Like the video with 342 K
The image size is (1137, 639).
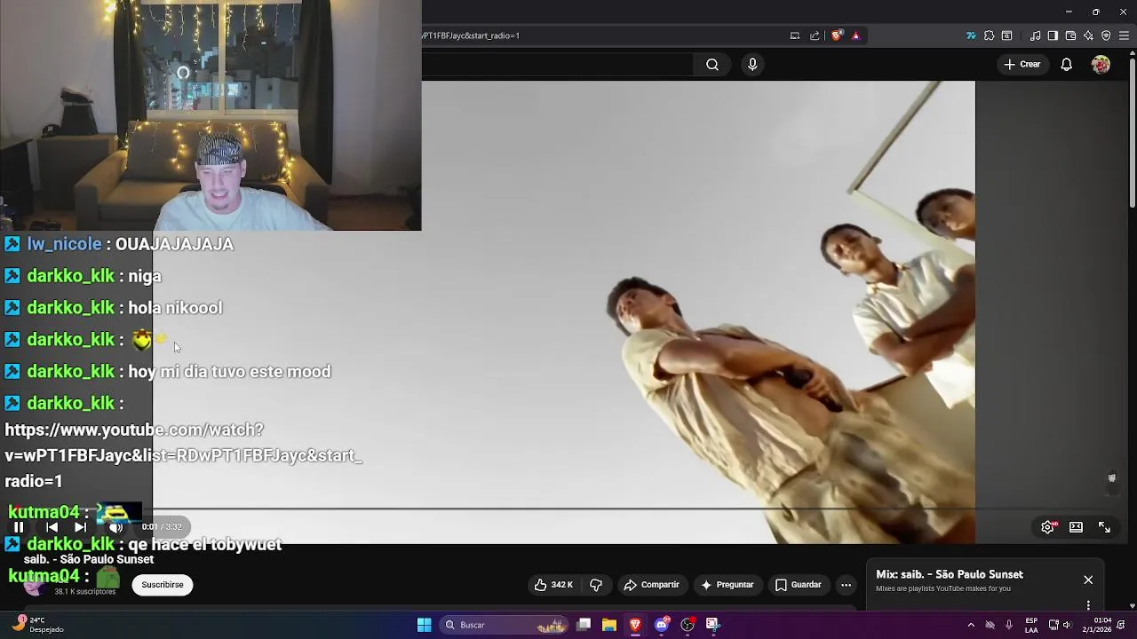point(553,585)
